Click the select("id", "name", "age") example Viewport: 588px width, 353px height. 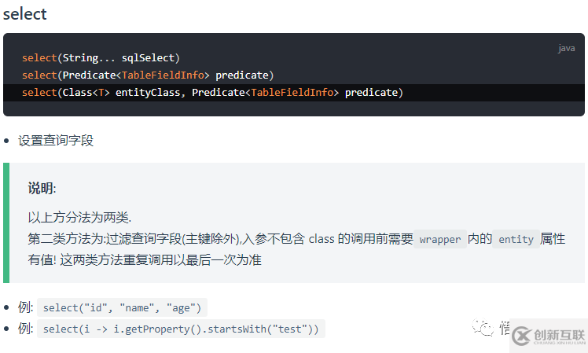[x=124, y=308]
